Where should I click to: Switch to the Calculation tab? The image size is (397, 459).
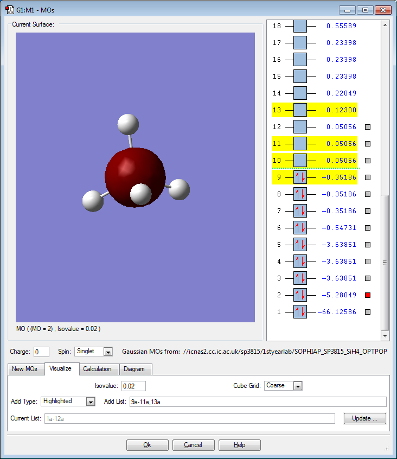pyautogui.click(x=97, y=369)
